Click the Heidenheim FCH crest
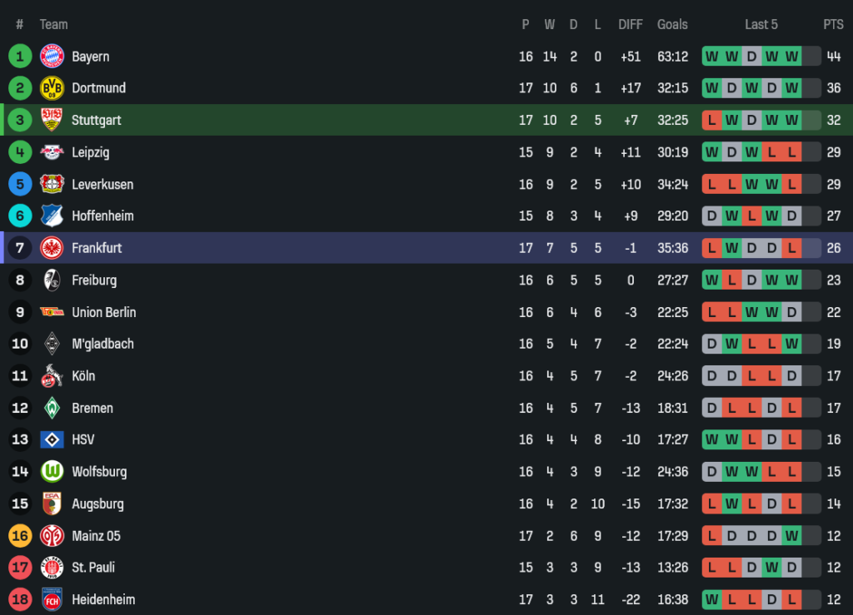The height and width of the screenshot is (615, 853). pos(52,599)
